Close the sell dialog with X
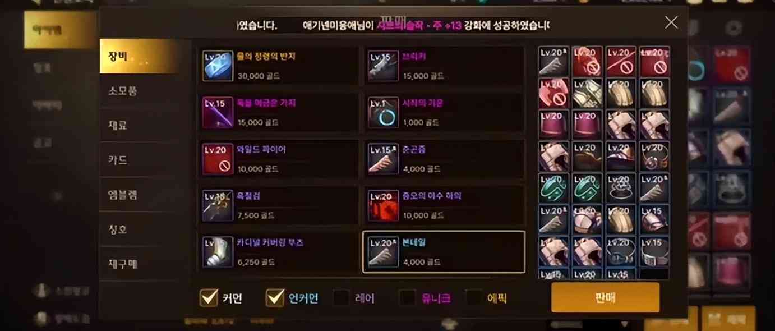The height and width of the screenshot is (331, 775). pyautogui.click(x=671, y=22)
